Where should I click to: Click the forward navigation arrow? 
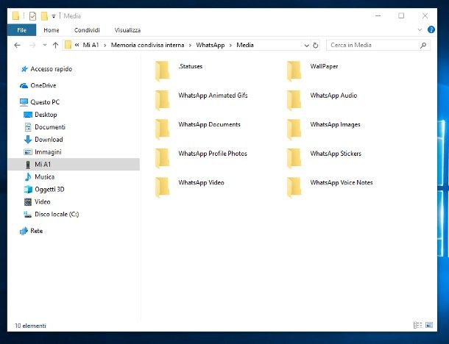32,45
